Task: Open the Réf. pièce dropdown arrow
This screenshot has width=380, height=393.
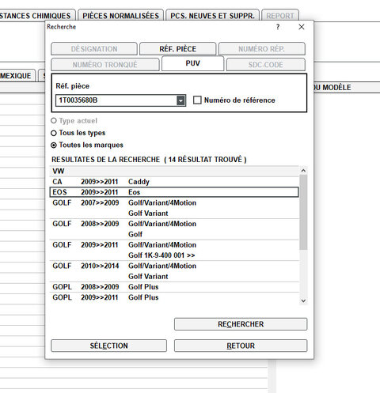Action: point(180,100)
